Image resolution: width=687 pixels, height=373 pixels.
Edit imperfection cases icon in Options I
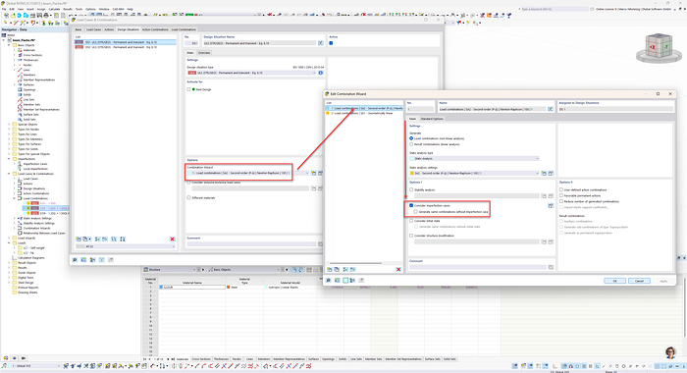551,205
